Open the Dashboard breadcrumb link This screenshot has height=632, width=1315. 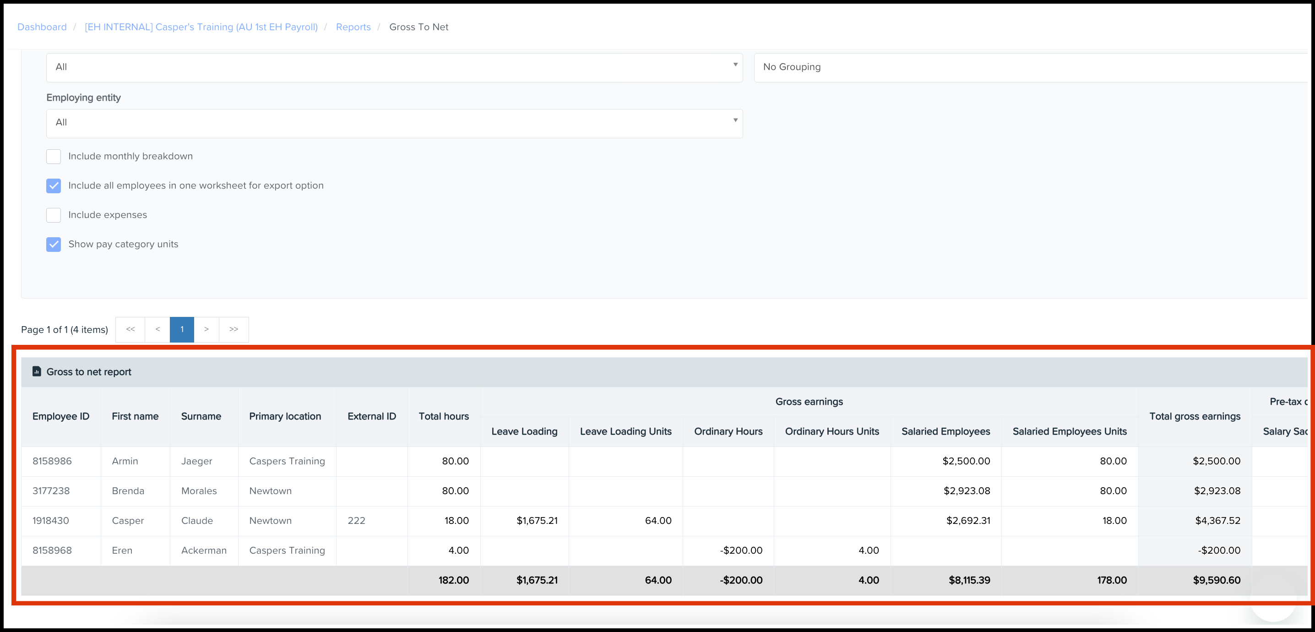pos(42,27)
